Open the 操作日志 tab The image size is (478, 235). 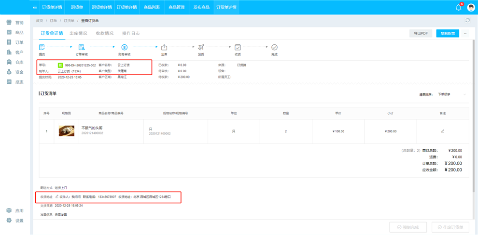point(131,33)
